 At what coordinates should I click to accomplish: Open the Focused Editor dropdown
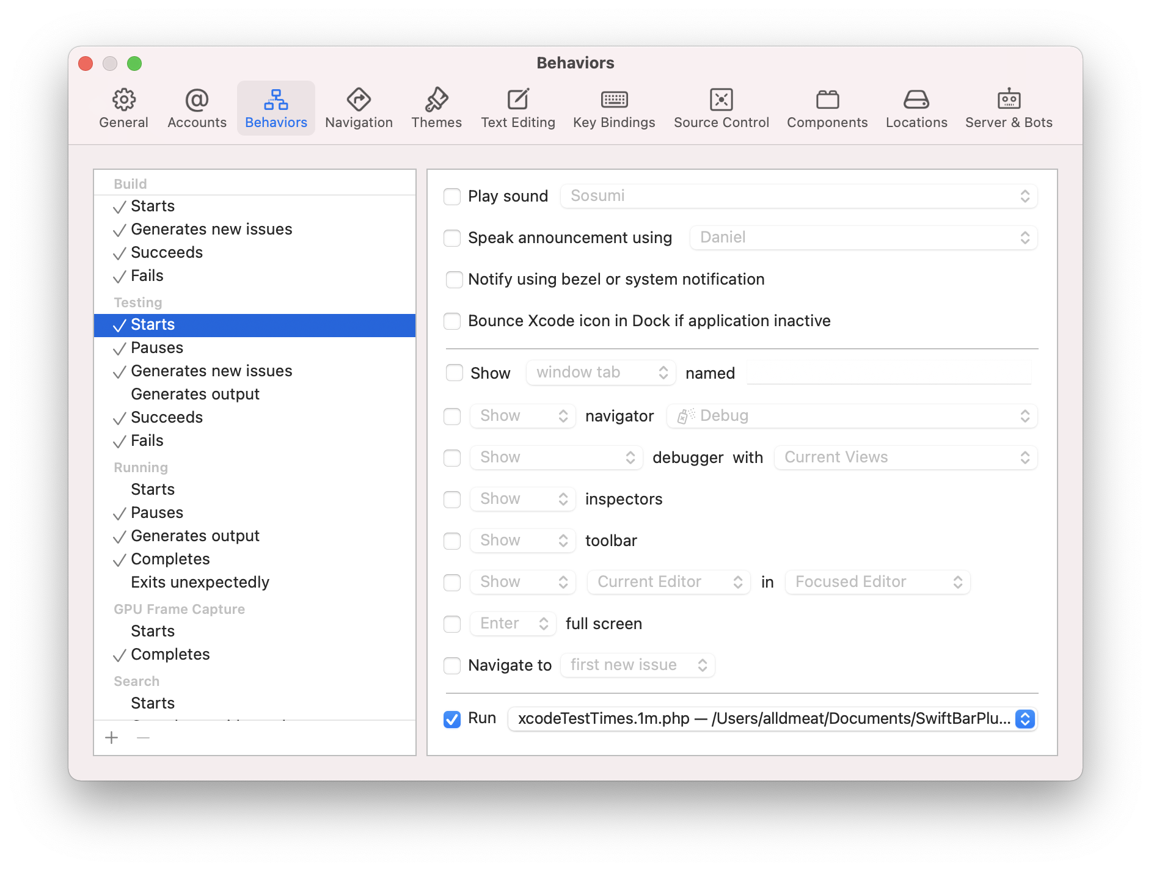click(877, 582)
